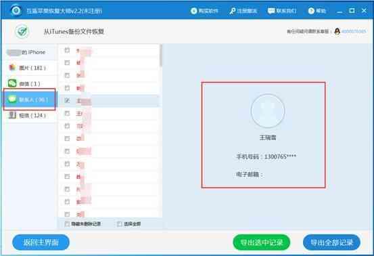This screenshot has width=374, height=256.
Task: Click the blue app logo in title bar
Action: (x=16, y=10)
